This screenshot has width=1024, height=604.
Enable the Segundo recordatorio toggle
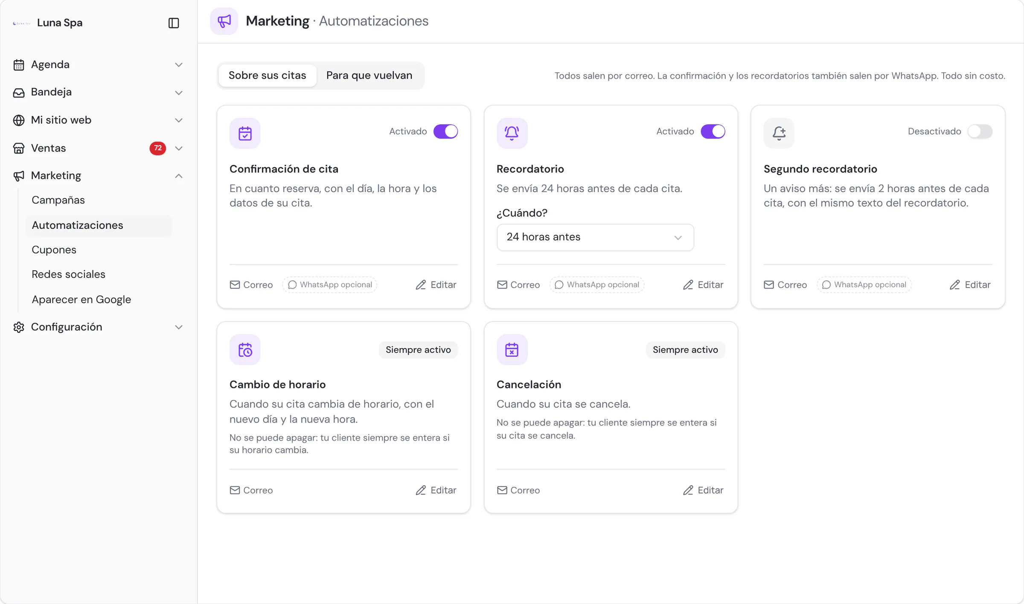click(x=980, y=131)
